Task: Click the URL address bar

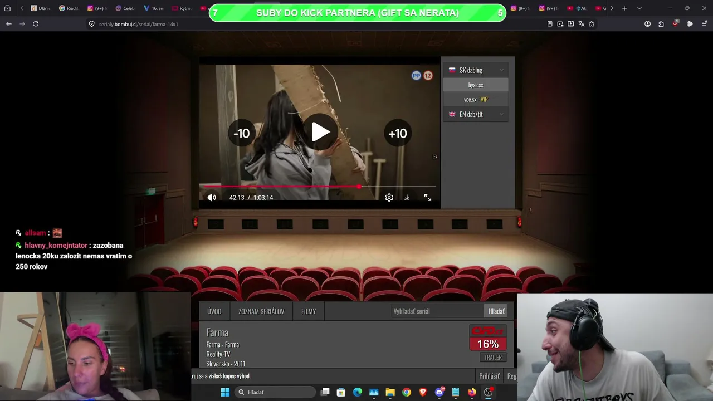Action: click(x=318, y=24)
